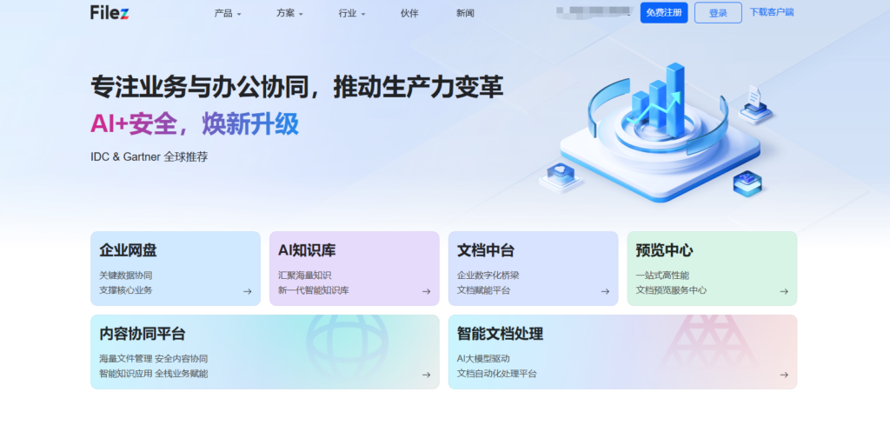The width and height of the screenshot is (890, 445).
Task: Open the 产品 dropdown menu
Action: pos(228,13)
